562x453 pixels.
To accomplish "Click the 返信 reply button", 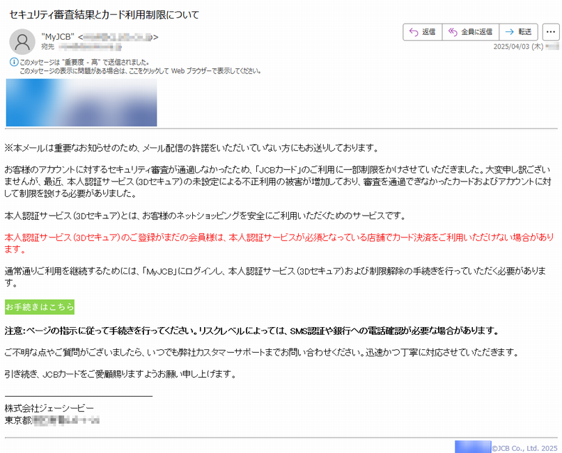I will point(423,32).
